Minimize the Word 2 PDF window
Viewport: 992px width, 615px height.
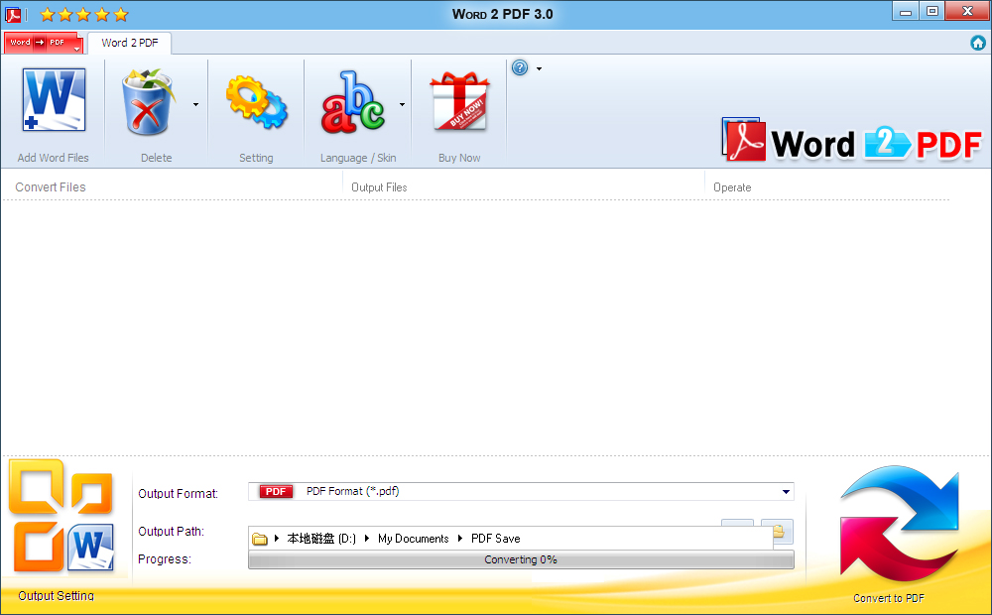[906, 11]
